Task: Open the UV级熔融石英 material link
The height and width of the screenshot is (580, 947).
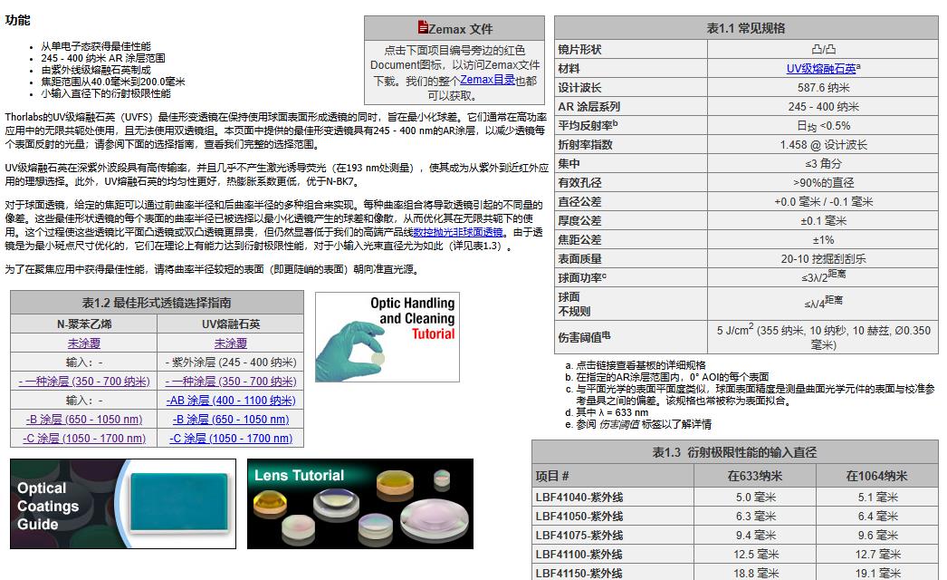Action: coord(821,68)
